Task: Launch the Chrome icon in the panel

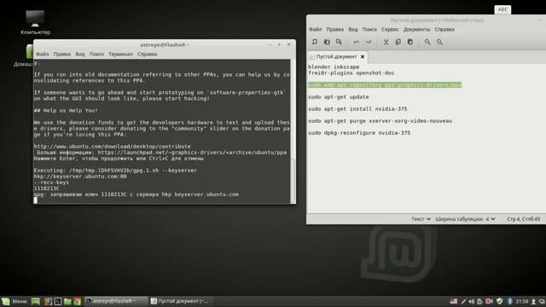Action: click(78, 301)
